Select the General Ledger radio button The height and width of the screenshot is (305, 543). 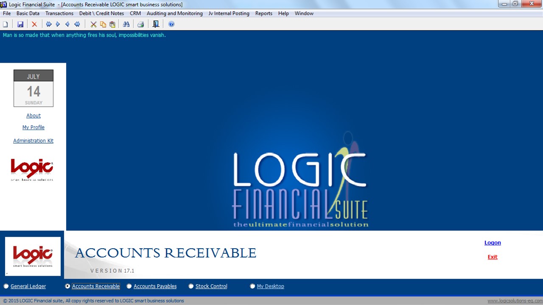pyautogui.click(x=6, y=286)
